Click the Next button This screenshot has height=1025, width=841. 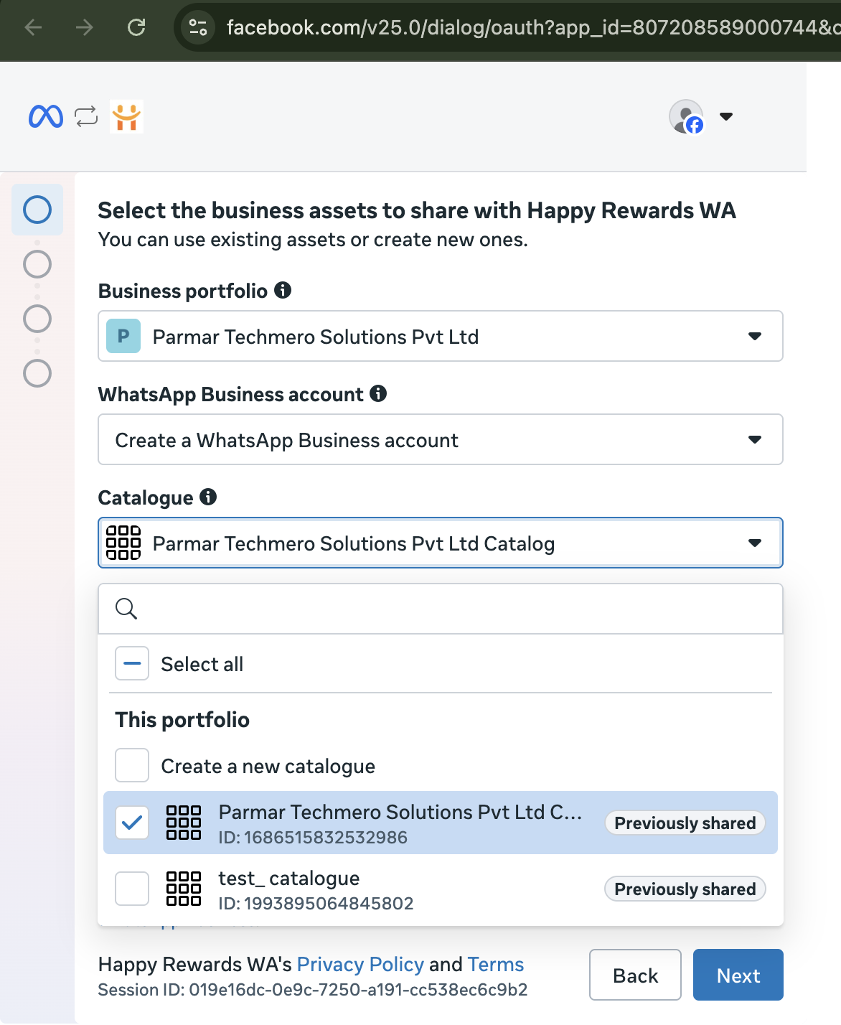click(738, 975)
